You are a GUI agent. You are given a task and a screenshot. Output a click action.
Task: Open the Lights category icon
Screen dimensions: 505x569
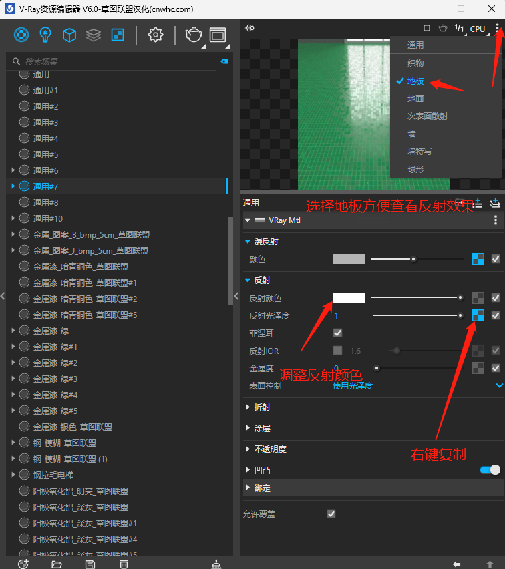45,35
